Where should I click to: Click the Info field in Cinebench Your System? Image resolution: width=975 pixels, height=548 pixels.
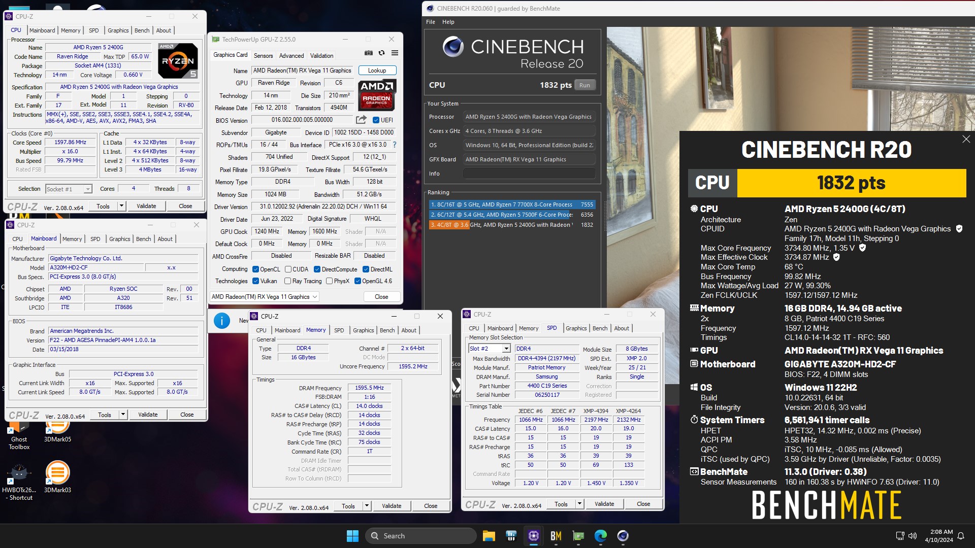[529, 174]
